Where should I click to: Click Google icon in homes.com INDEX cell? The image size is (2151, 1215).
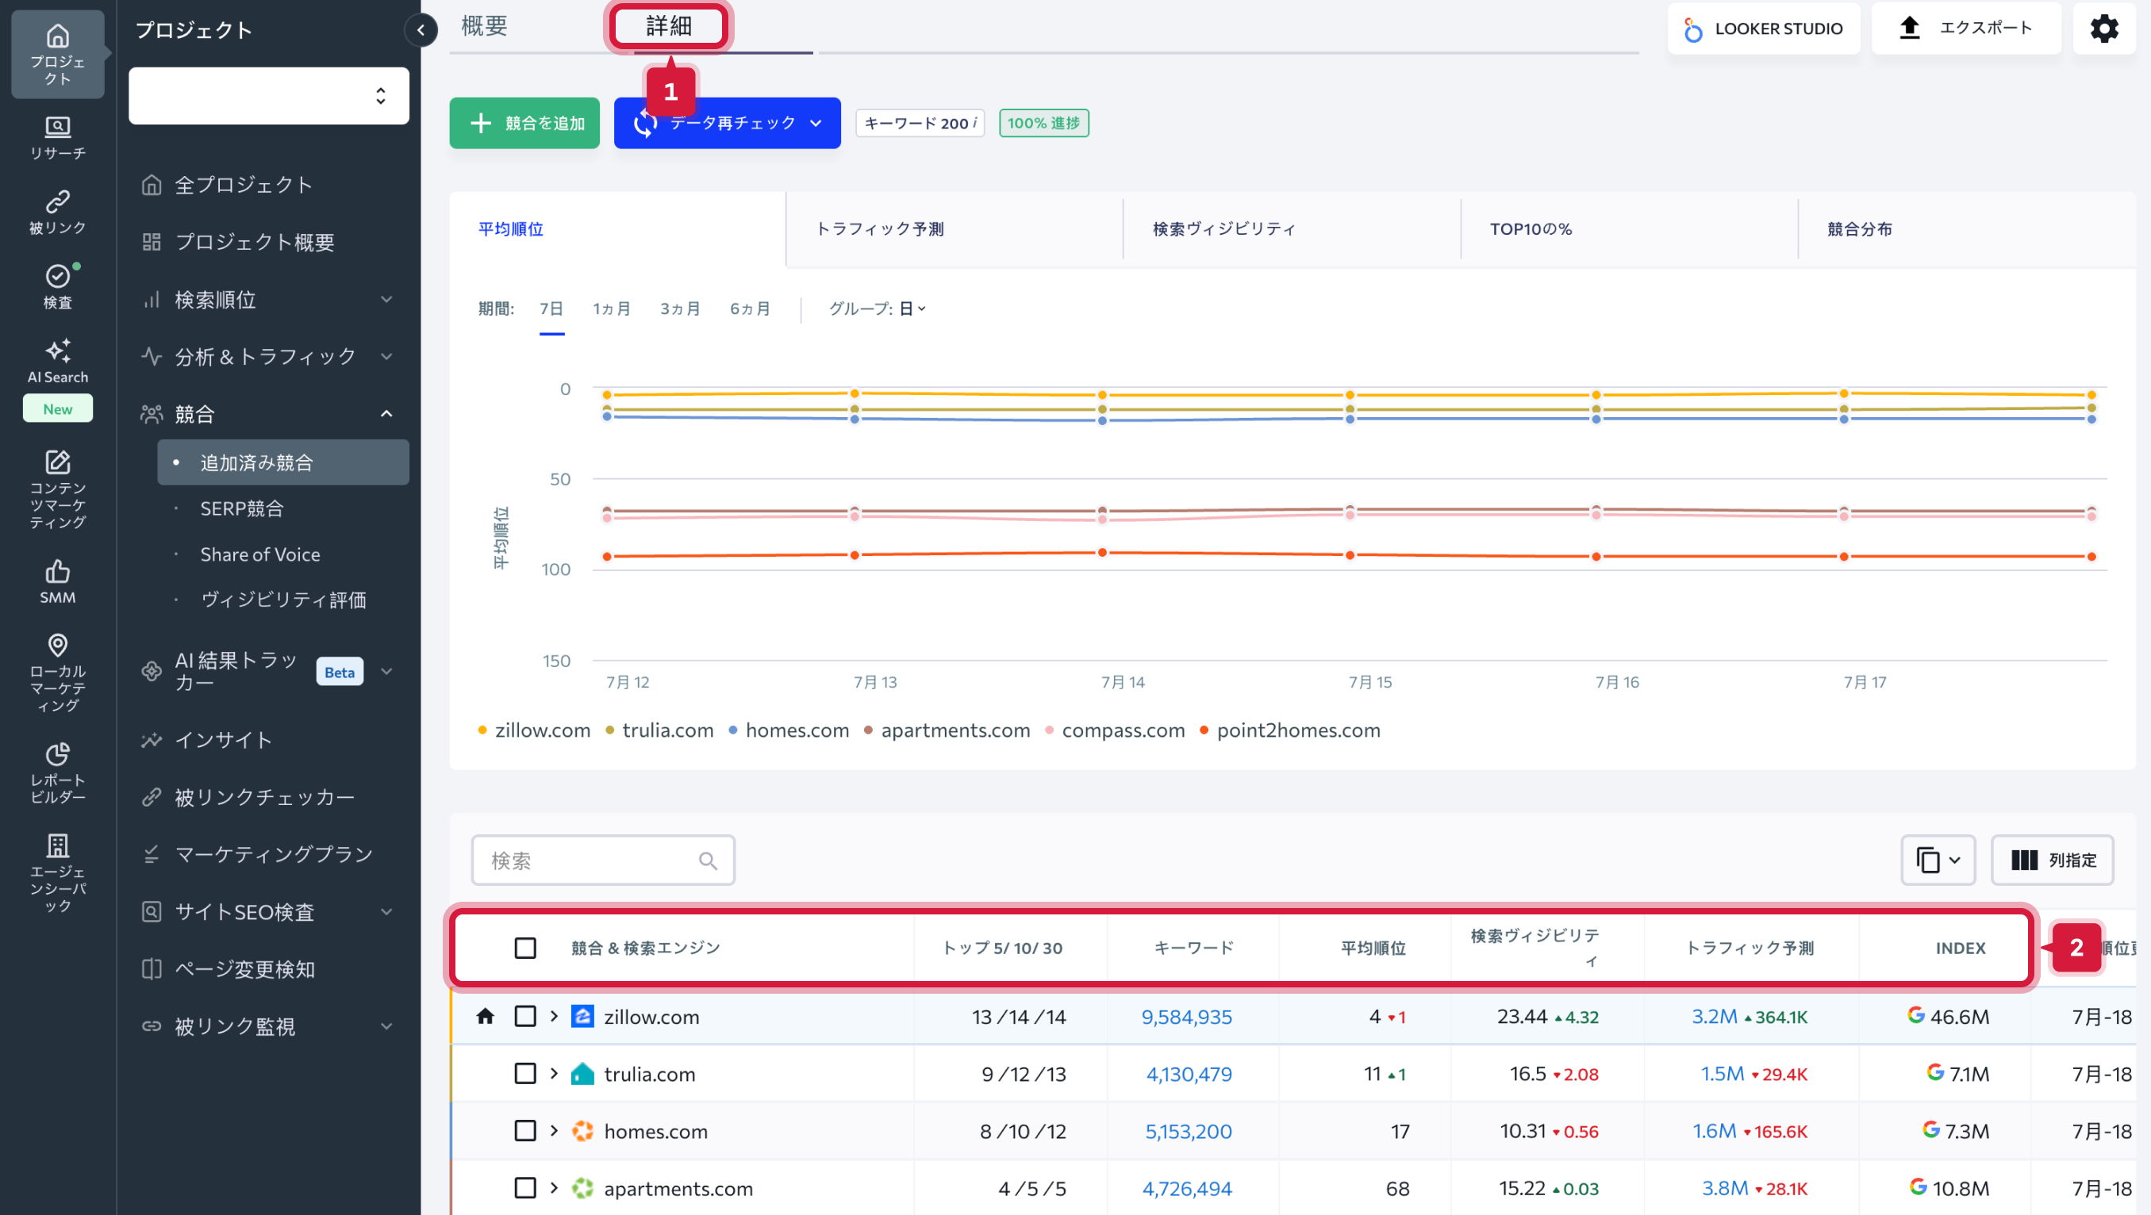1930,1129
